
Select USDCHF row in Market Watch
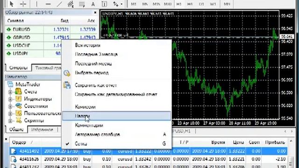point(33,46)
